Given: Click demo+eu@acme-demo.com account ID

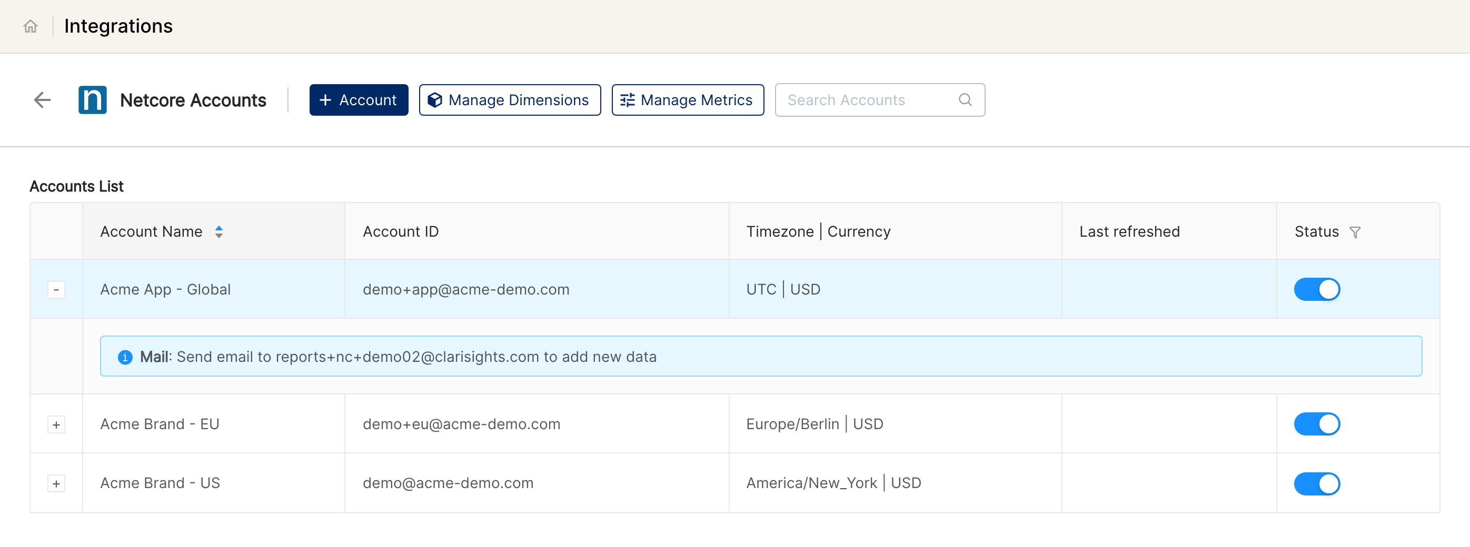Looking at the screenshot, I should (462, 424).
